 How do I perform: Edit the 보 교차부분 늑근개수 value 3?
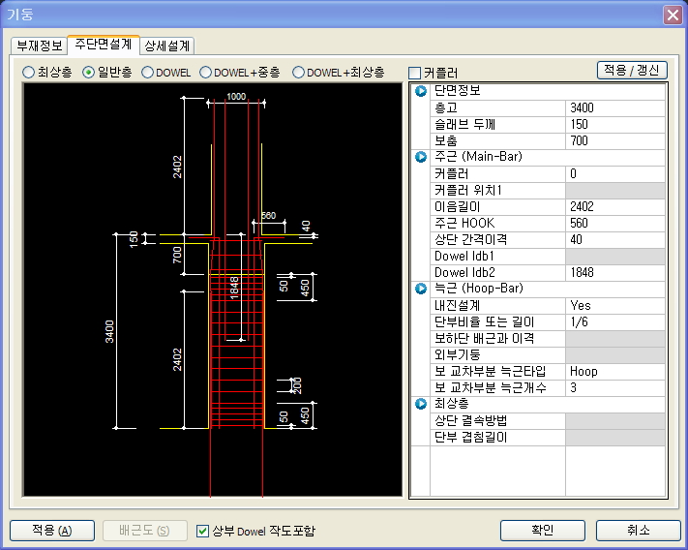pyautogui.click(x=615, y=388)
